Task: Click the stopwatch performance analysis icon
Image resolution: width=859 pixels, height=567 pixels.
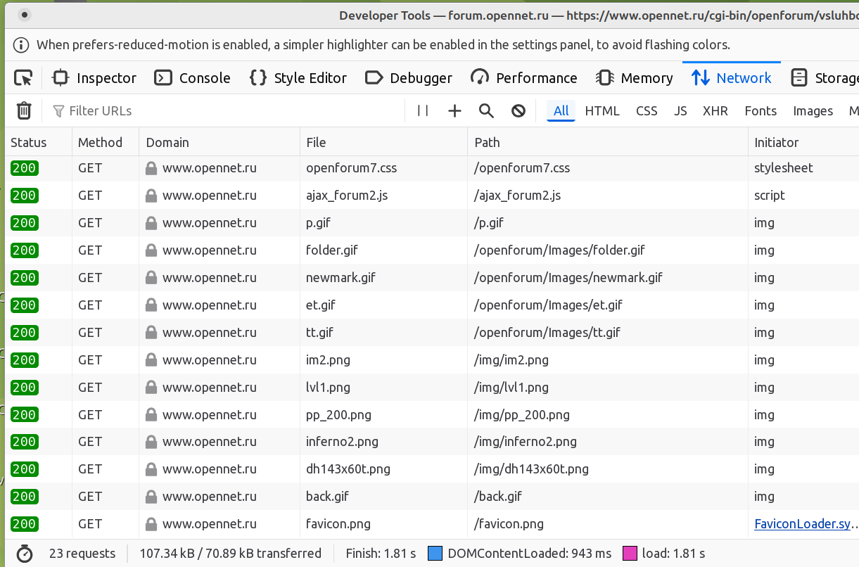Action: (x=25, y=554)
